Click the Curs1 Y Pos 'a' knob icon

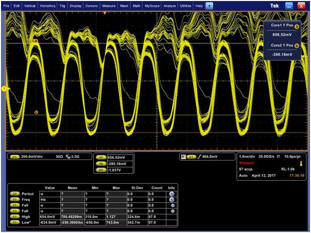(296, 26)
